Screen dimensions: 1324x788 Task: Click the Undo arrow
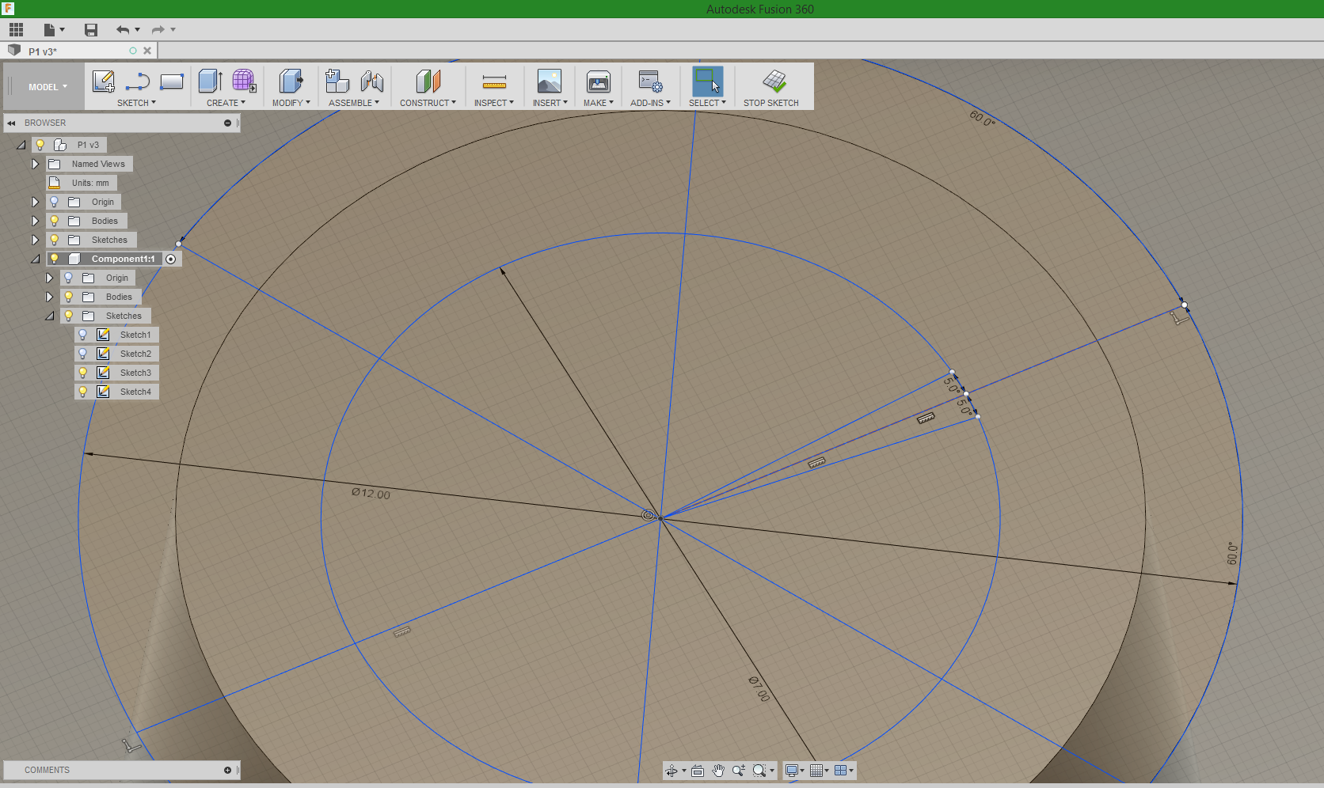coord(123,30)
